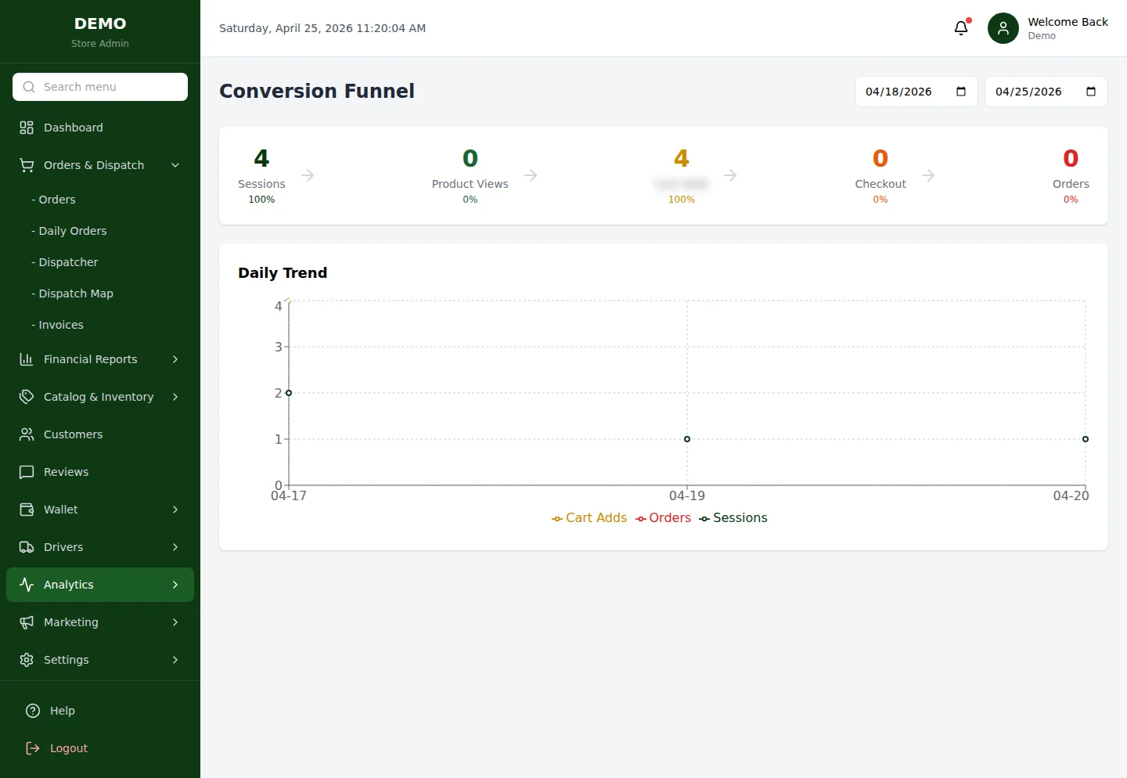Click the Logout link
Image resolution: width=1127 pixels, height=778 pixels.
tap(67, 747)
